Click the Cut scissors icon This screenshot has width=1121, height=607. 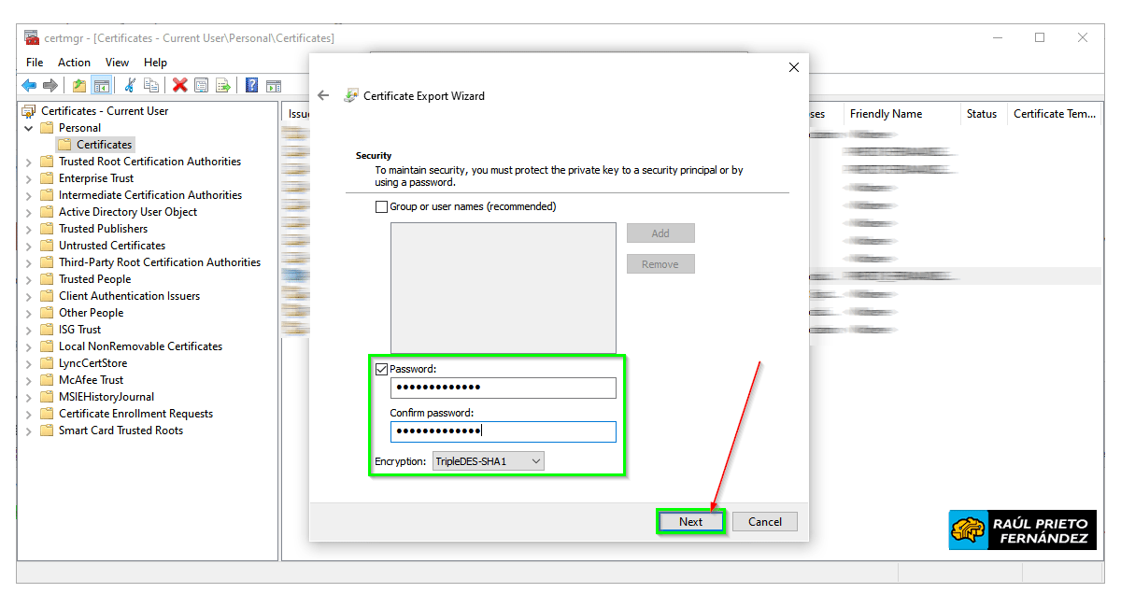pos(130,86)
